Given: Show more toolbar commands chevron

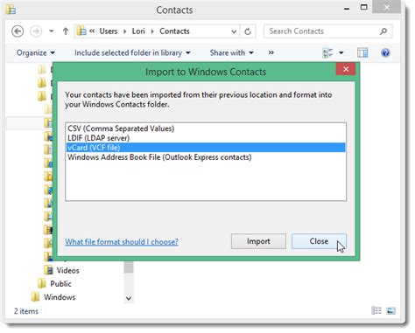Looking at the screenshot, I should pyautogui.click(x=271, y=52).
